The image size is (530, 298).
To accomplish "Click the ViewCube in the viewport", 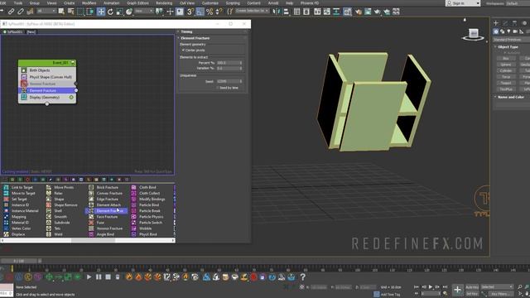I will (x=473, y=34).
